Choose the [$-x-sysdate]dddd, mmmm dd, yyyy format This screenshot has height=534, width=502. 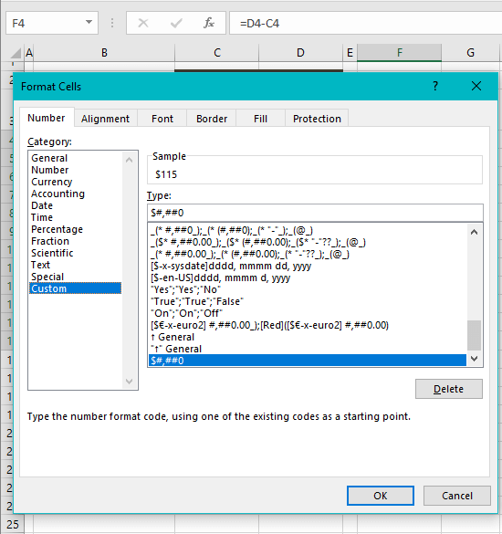click(308, 266)
